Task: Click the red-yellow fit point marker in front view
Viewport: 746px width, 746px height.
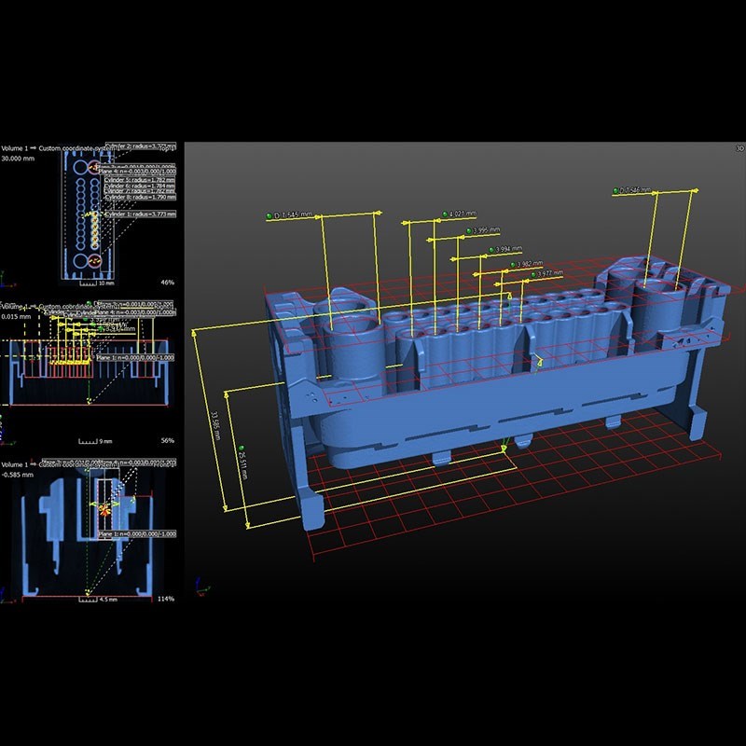Action: (x=104, y=509)
